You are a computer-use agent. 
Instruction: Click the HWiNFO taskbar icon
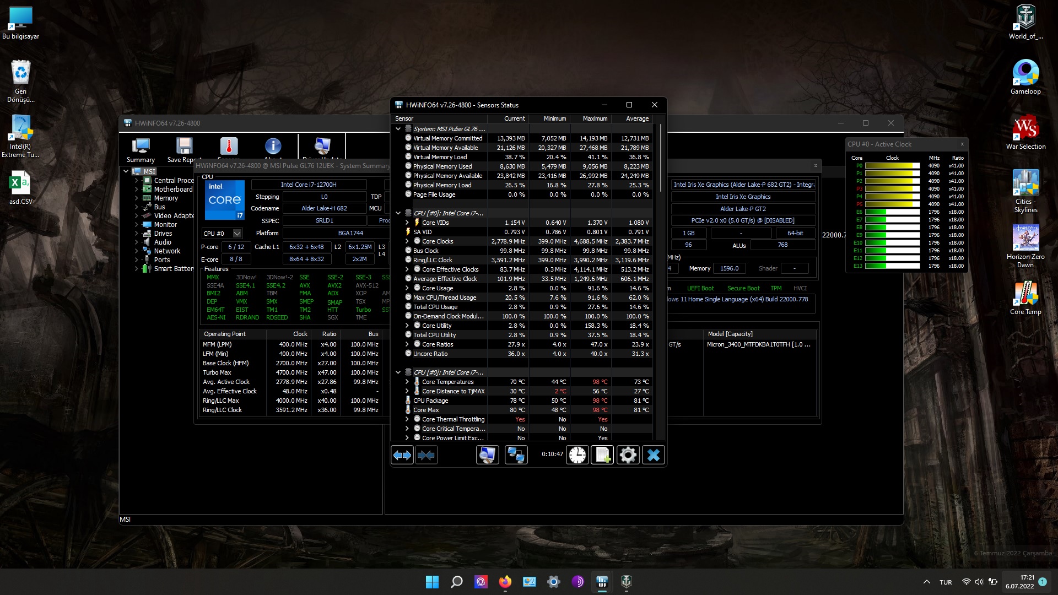click(x=602, y=582)
